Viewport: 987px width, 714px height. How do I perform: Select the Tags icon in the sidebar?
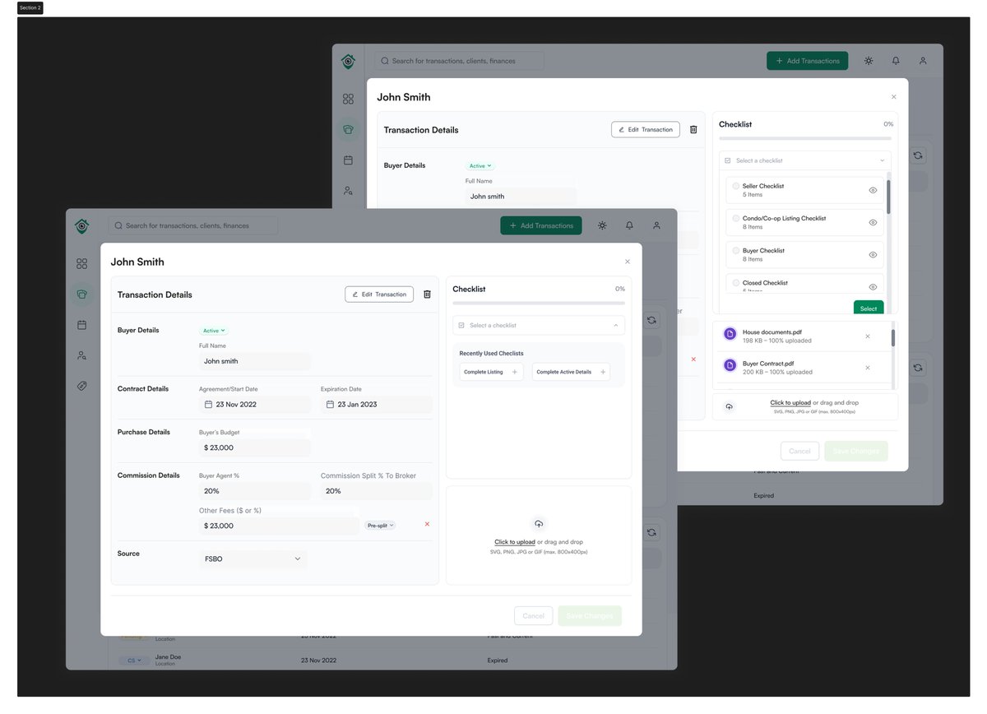(x=81, y=385)
